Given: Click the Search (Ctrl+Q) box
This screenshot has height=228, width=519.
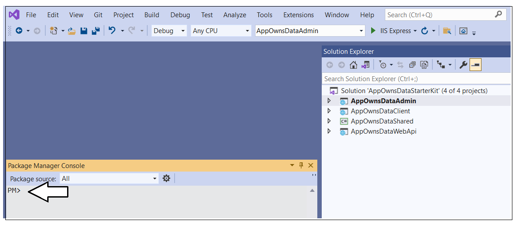Looking at the screenshot, I should [x=445, y=15].
